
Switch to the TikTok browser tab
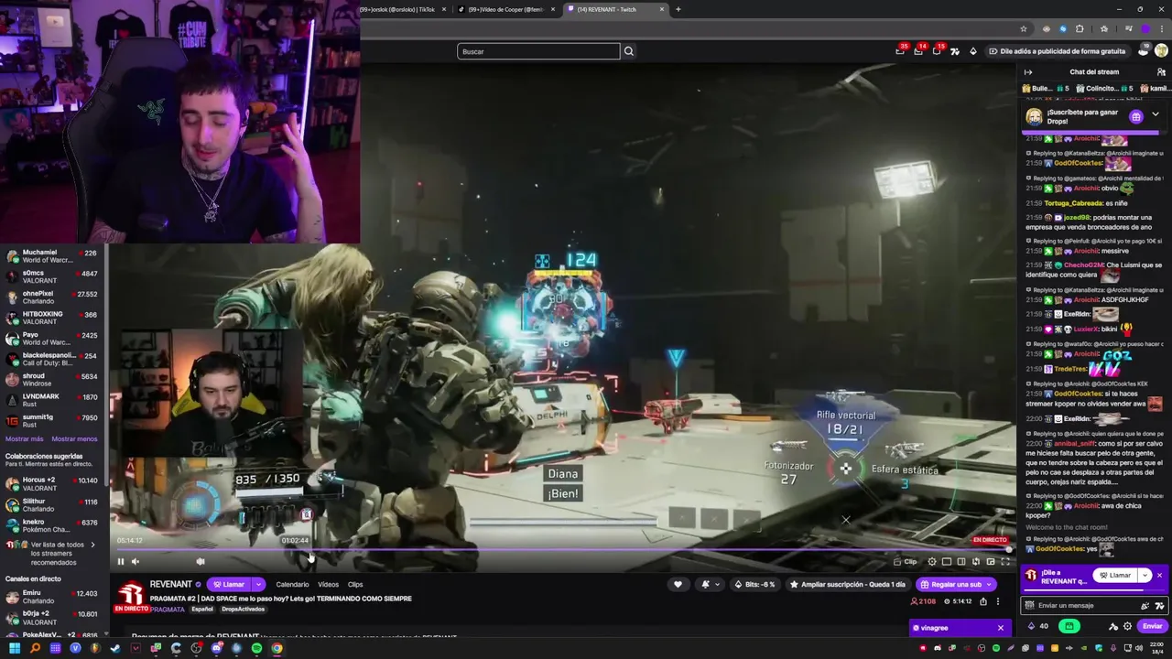(x=404, y=9)
